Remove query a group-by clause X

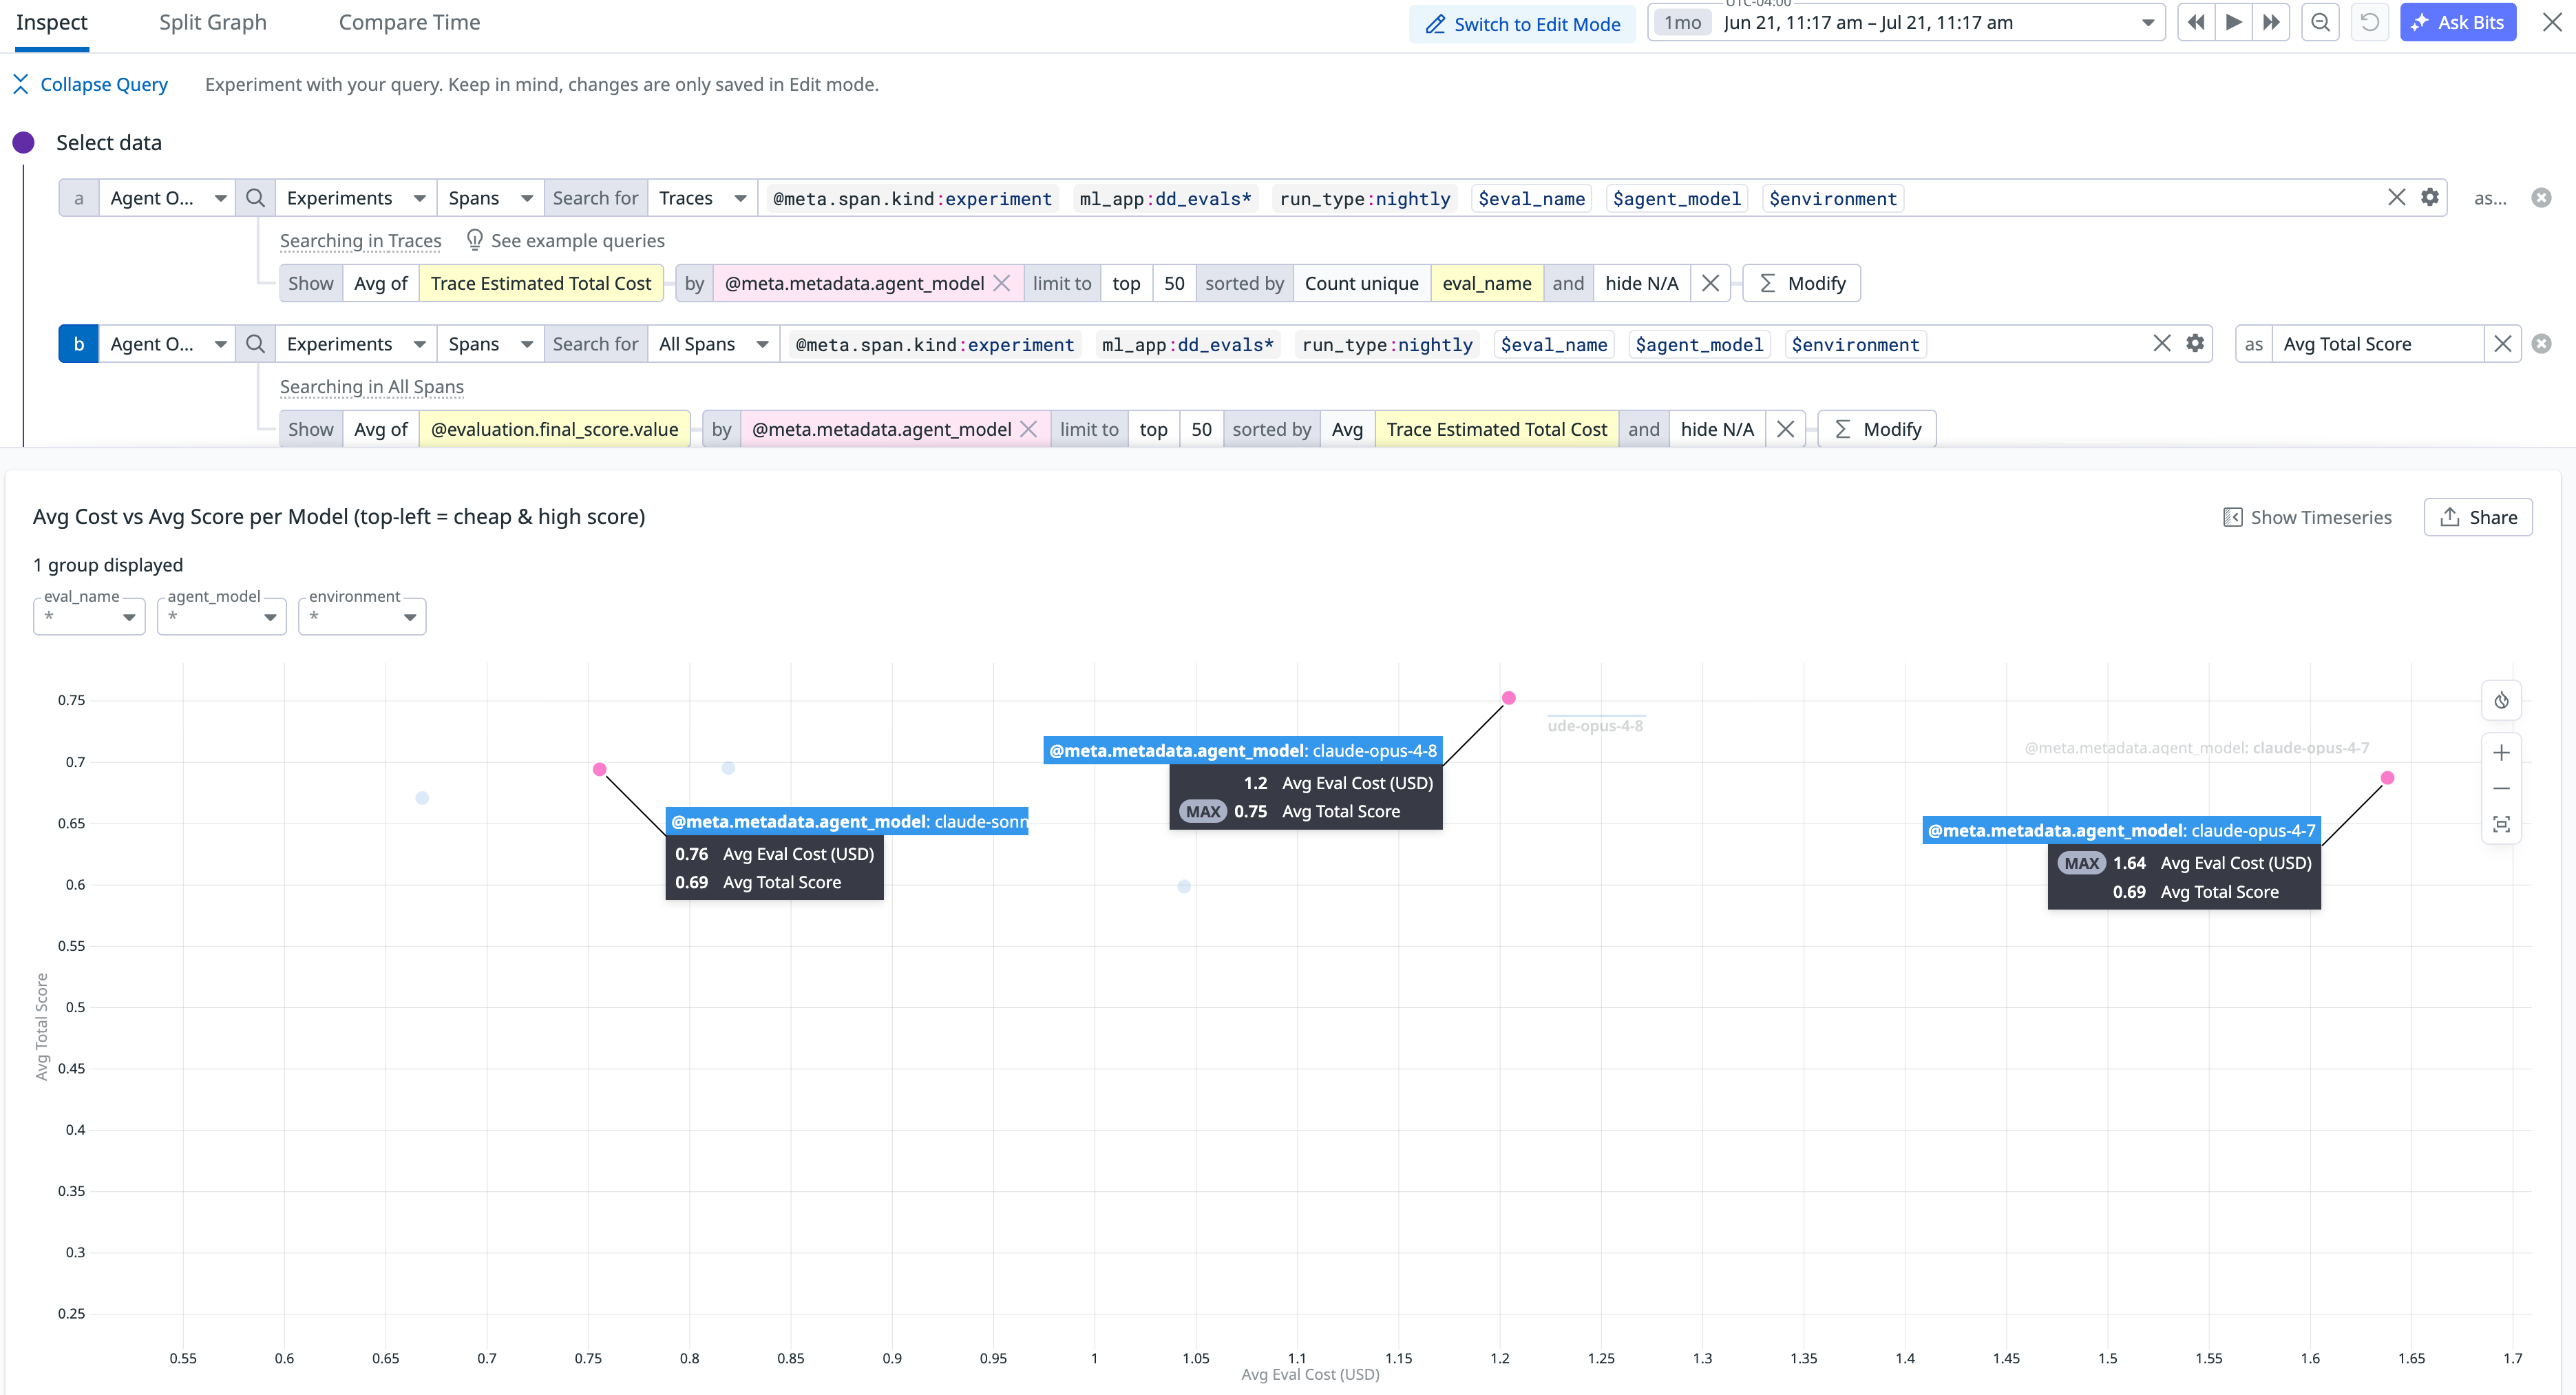(x=1710, y=284)
